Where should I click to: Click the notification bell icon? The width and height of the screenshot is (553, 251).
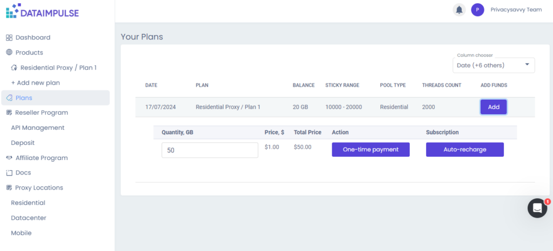459,10
